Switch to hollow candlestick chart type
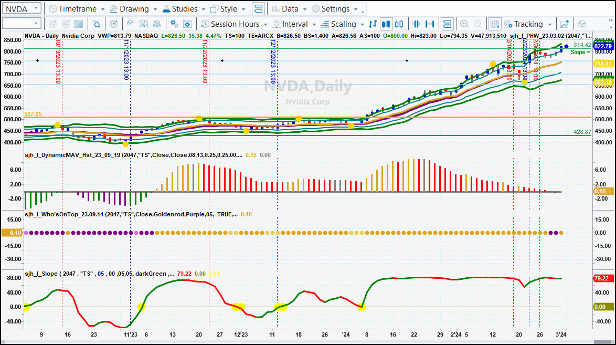 pos(399,24)
